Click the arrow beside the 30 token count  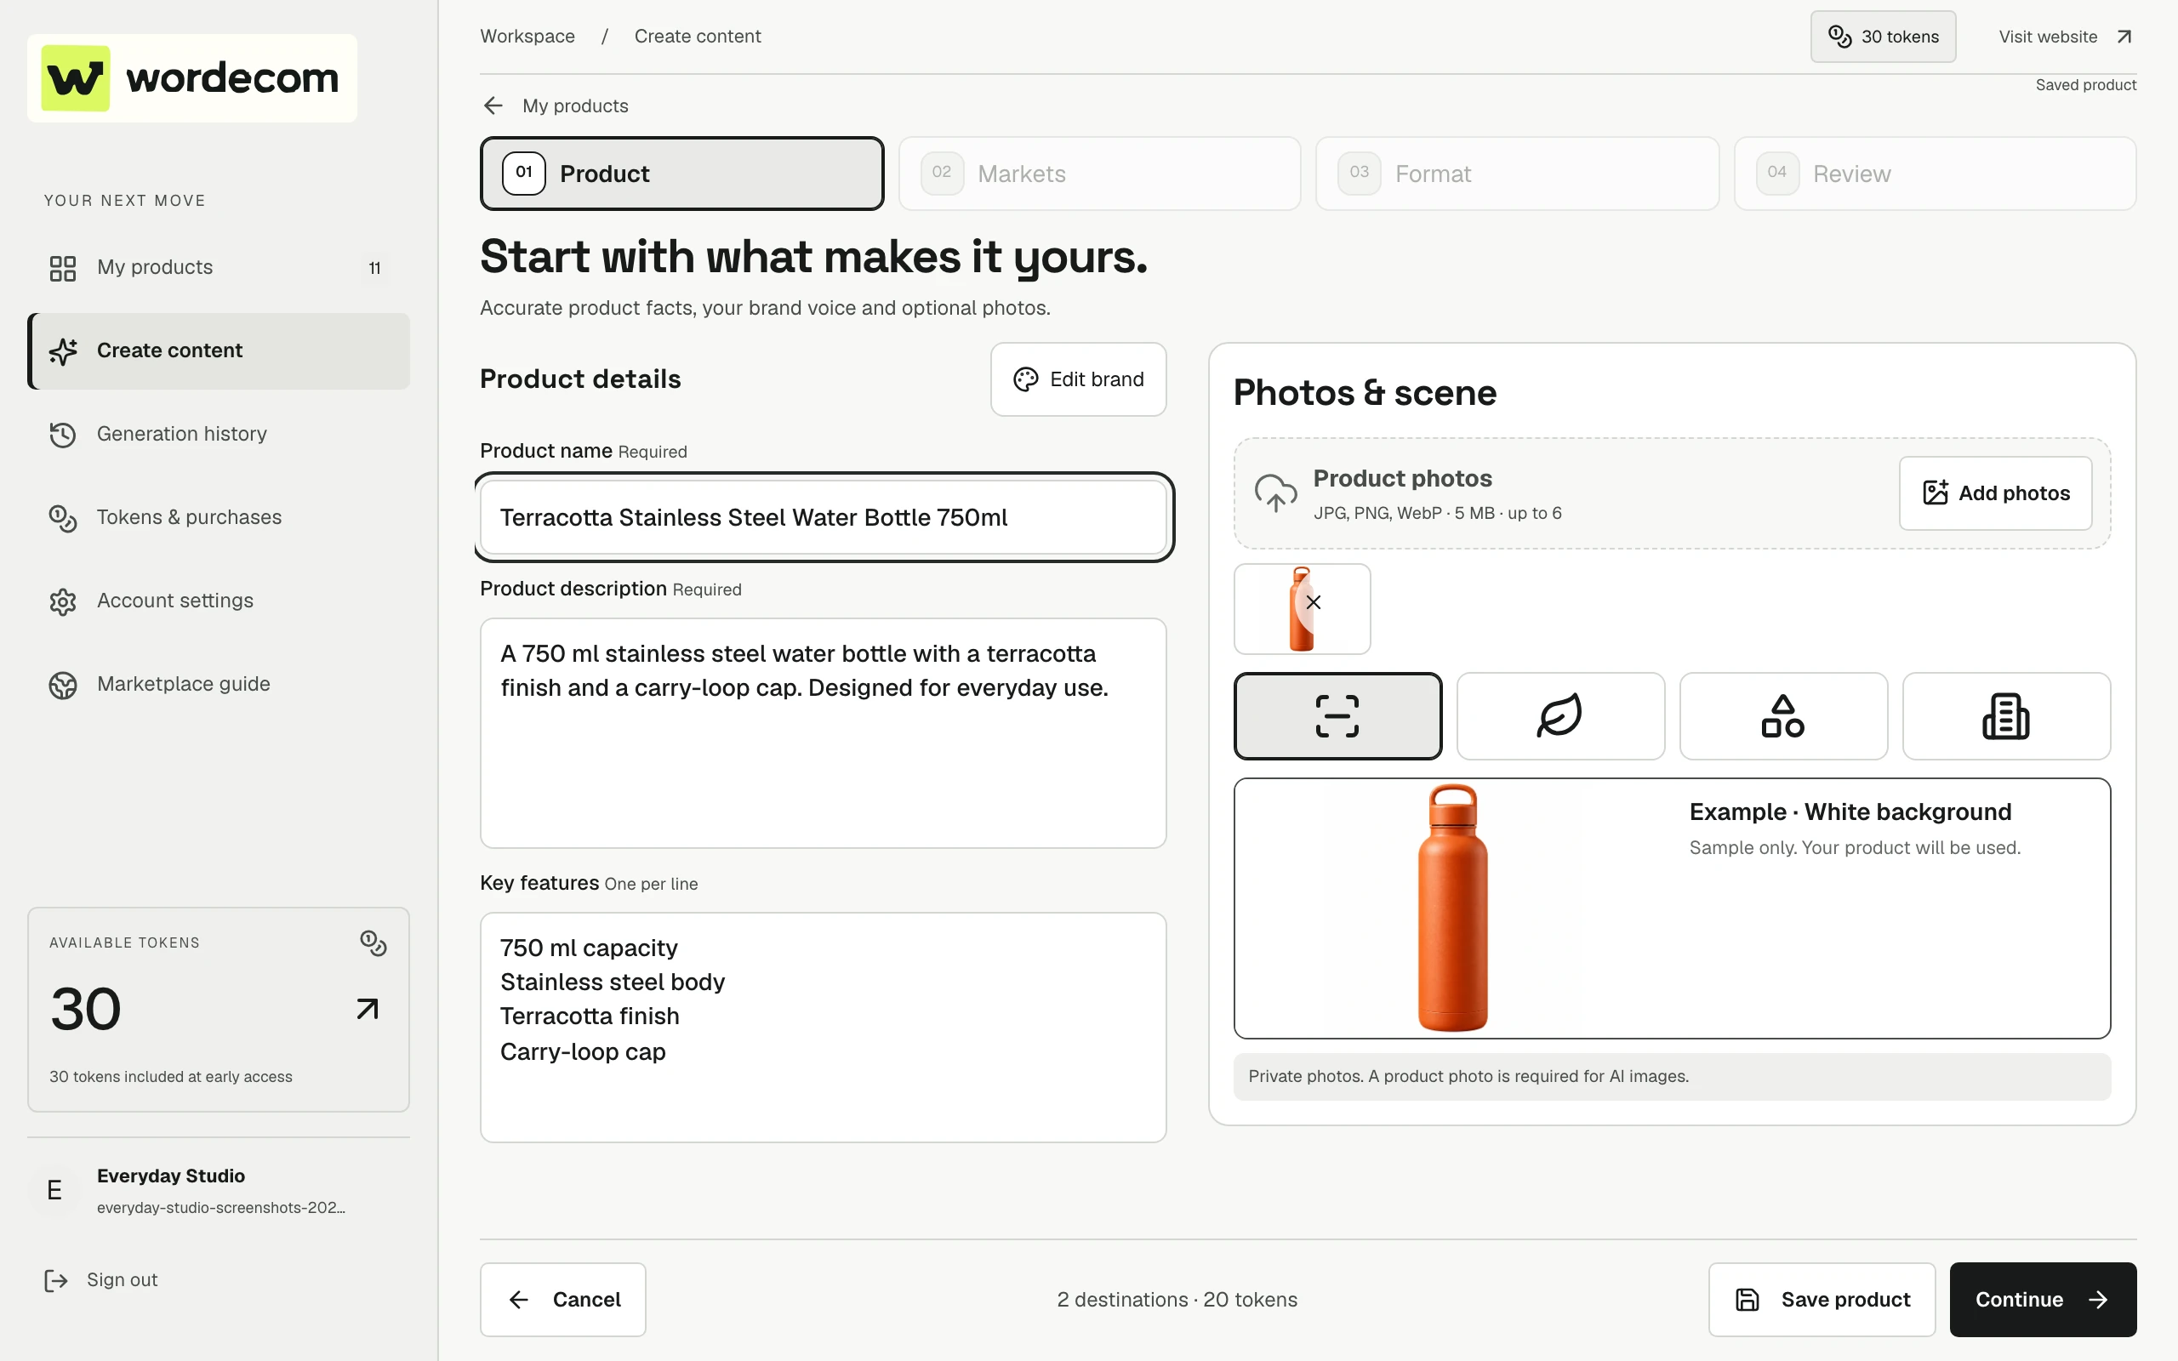[x=368, y=1009]
